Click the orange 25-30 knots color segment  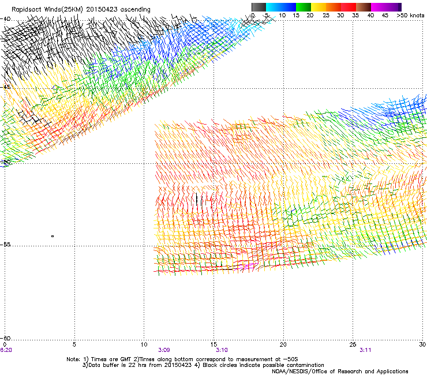click(x=334, y=7)
